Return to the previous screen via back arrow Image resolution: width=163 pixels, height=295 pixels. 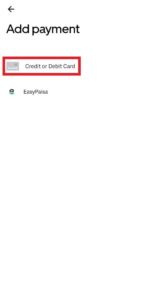11,9
